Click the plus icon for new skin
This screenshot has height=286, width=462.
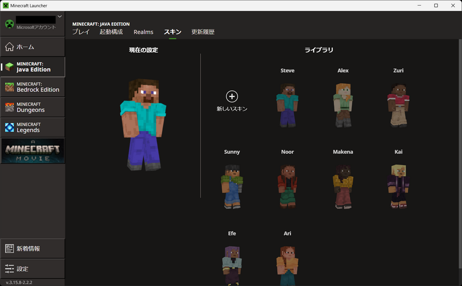(232, 96)
